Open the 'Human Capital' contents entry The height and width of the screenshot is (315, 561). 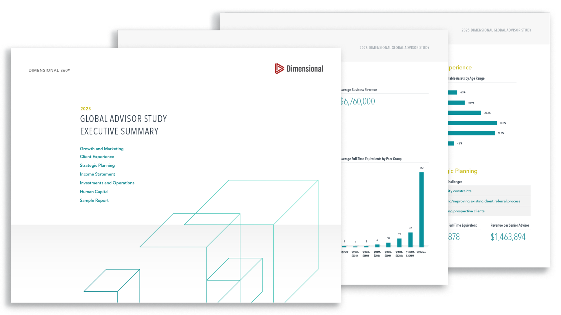(94, 192)
